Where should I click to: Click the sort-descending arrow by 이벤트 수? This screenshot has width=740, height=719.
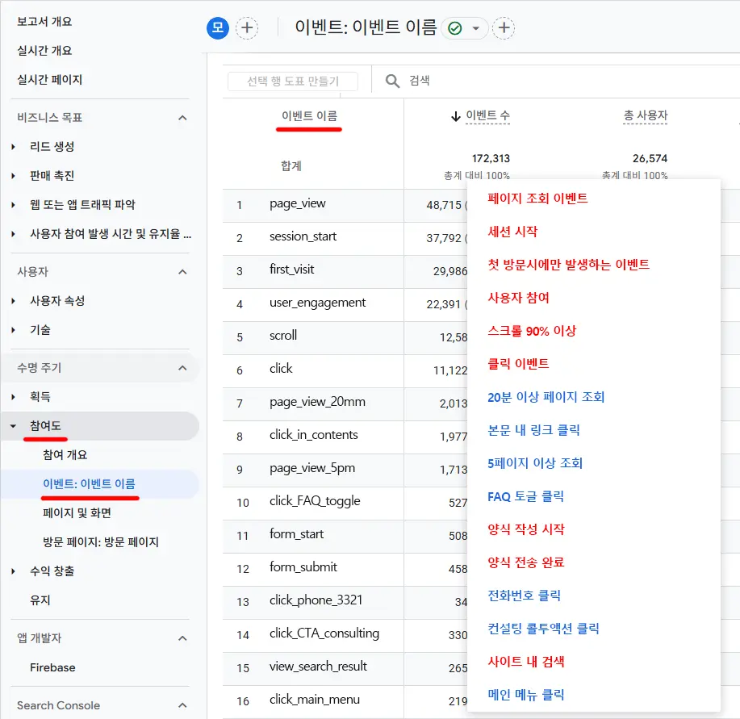(455, 116)
